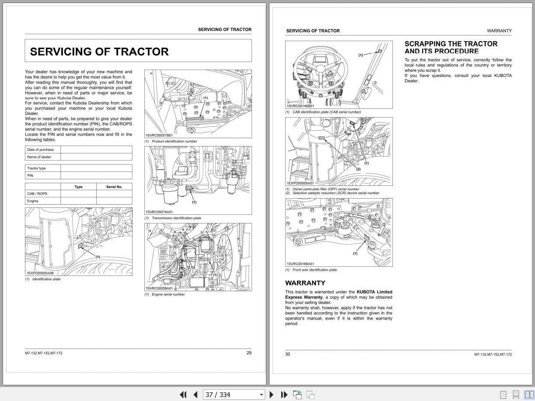Jump to the first page
The width and height of the screenshot is (535, 401).
(x=183, y=394)
